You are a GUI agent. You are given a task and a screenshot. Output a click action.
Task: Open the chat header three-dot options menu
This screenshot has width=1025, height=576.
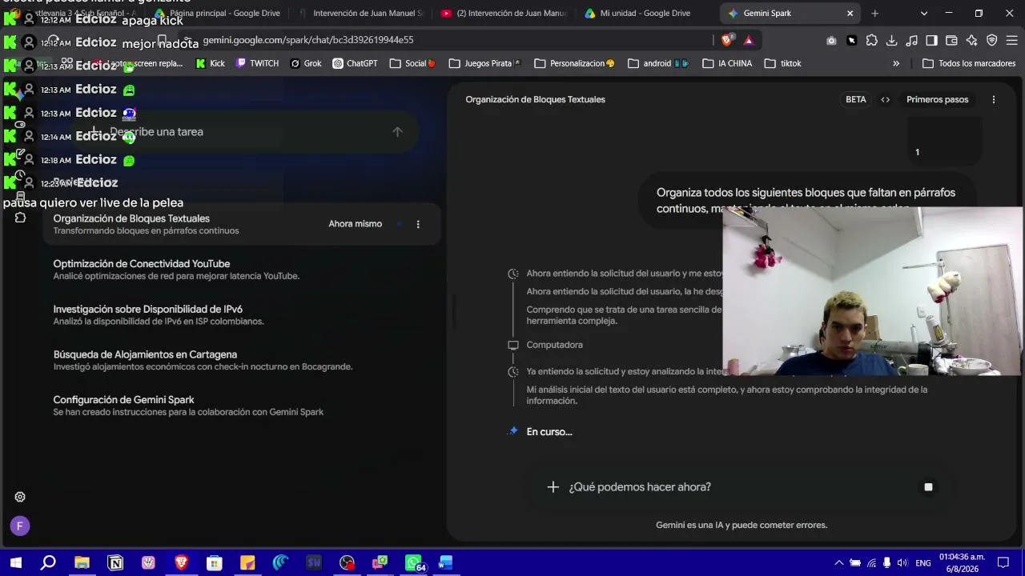coord(994,100)
